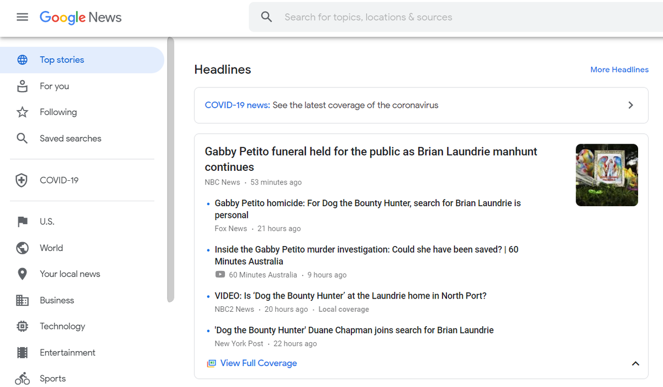
Task: Open the For you section
Action: click(82, 86)
